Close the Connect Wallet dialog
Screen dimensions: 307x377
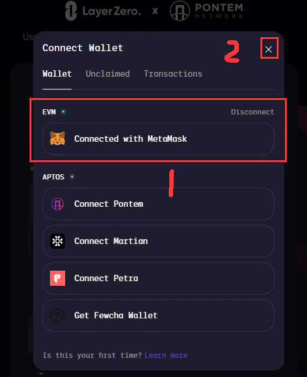(x=269, y=49)
